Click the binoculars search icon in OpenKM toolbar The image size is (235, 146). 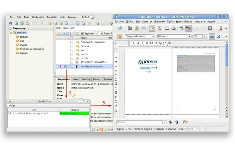11,23
